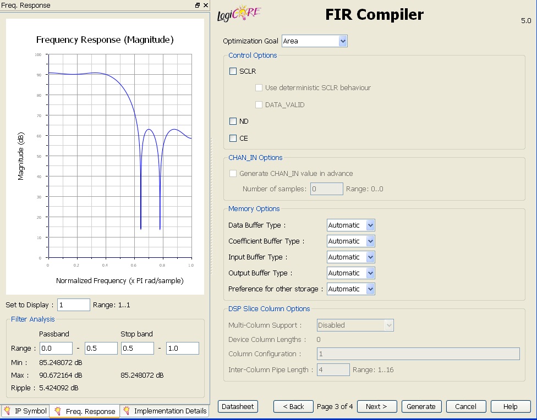537x420 pixels.
Task: Click the Number of samples field
Action: point(326,189)
